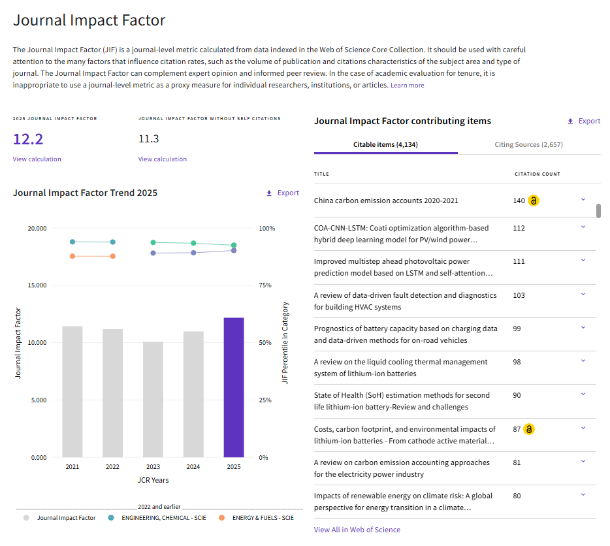Click the download icon beside contributing items Export
The height and width of the screenshot is (546, 610).
click(570, 121)
